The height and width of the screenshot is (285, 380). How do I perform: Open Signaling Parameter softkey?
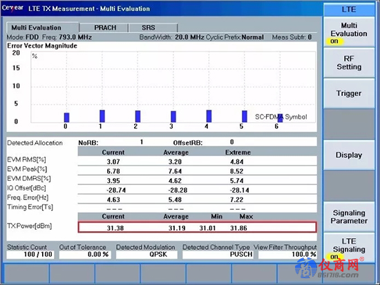point(349,217)
